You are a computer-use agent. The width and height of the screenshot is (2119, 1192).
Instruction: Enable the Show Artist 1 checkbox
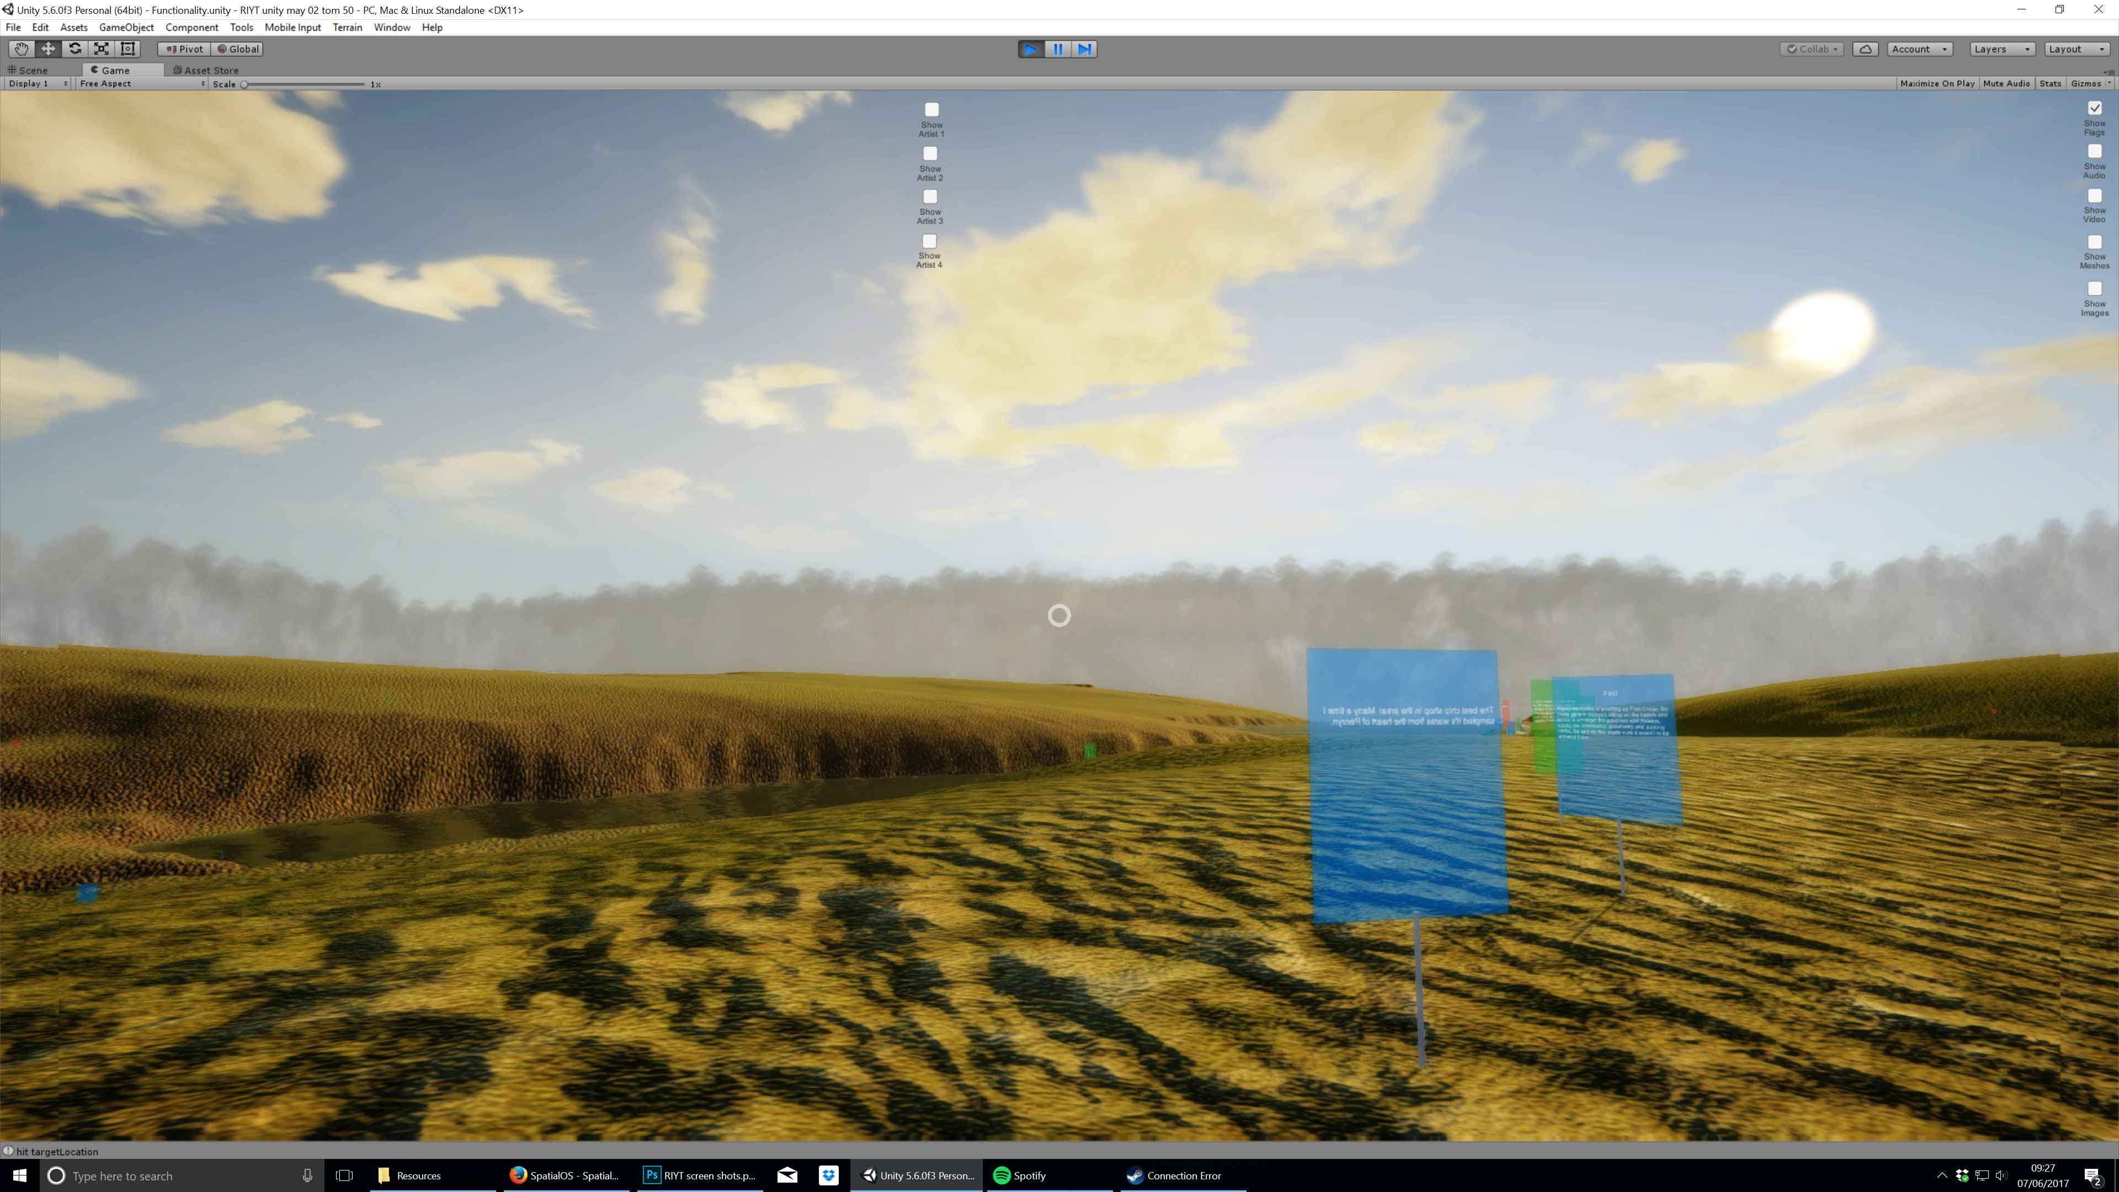[931, 109]
